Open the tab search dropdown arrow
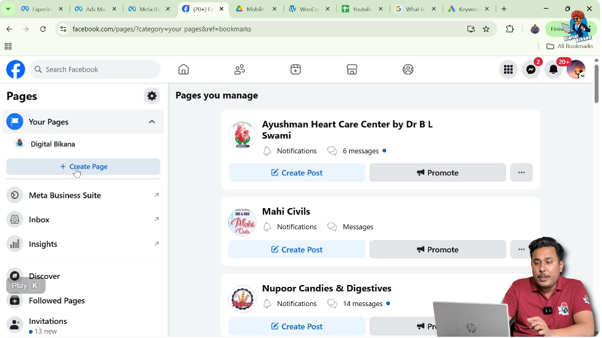Image resolution: width=602 pixels, height=338 pixels. tap(7, 9)
